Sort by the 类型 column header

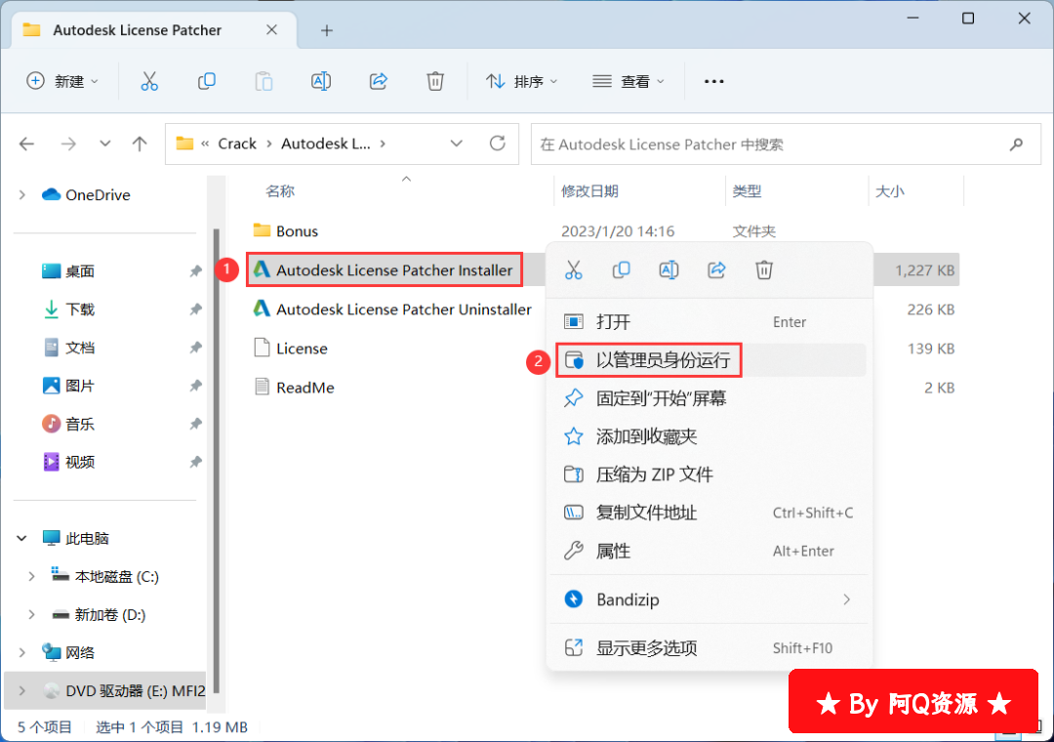tap(747, 191)
